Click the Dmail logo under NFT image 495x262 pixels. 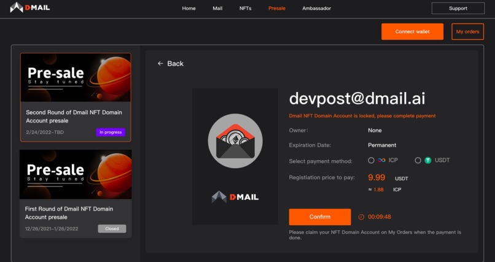pyautogui.click(x=235, y=197)
